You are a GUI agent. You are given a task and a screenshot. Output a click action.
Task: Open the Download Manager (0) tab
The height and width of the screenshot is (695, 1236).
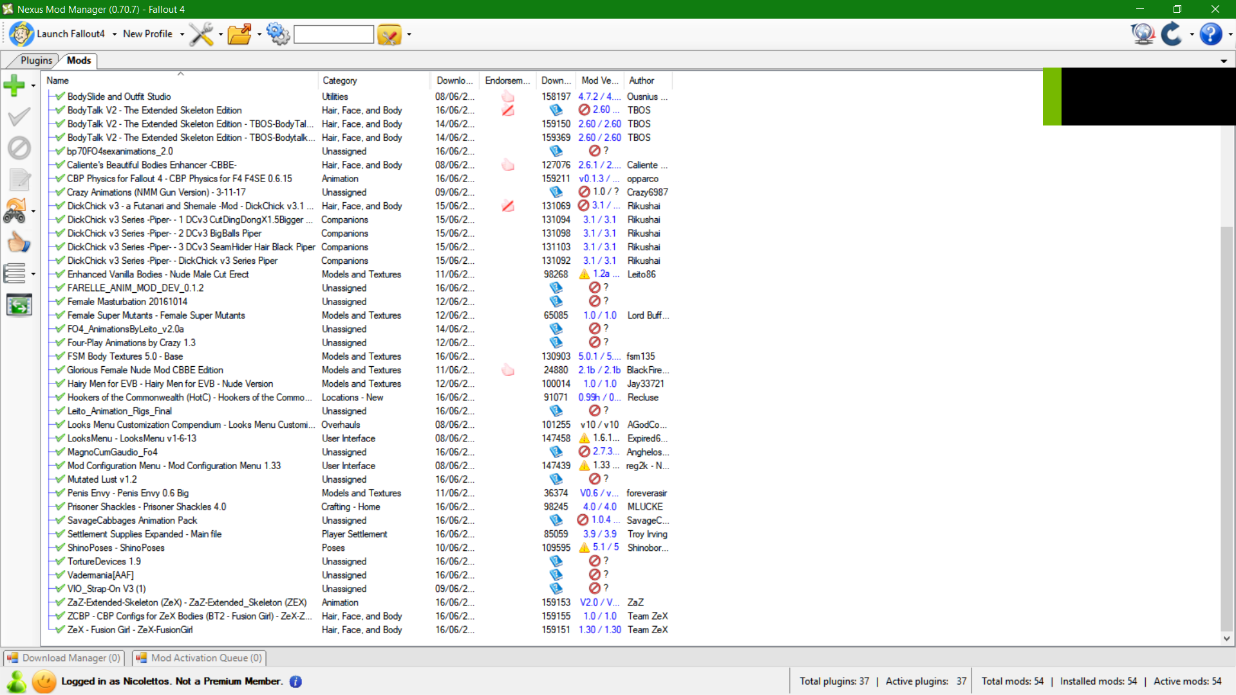tap(64, 658)
